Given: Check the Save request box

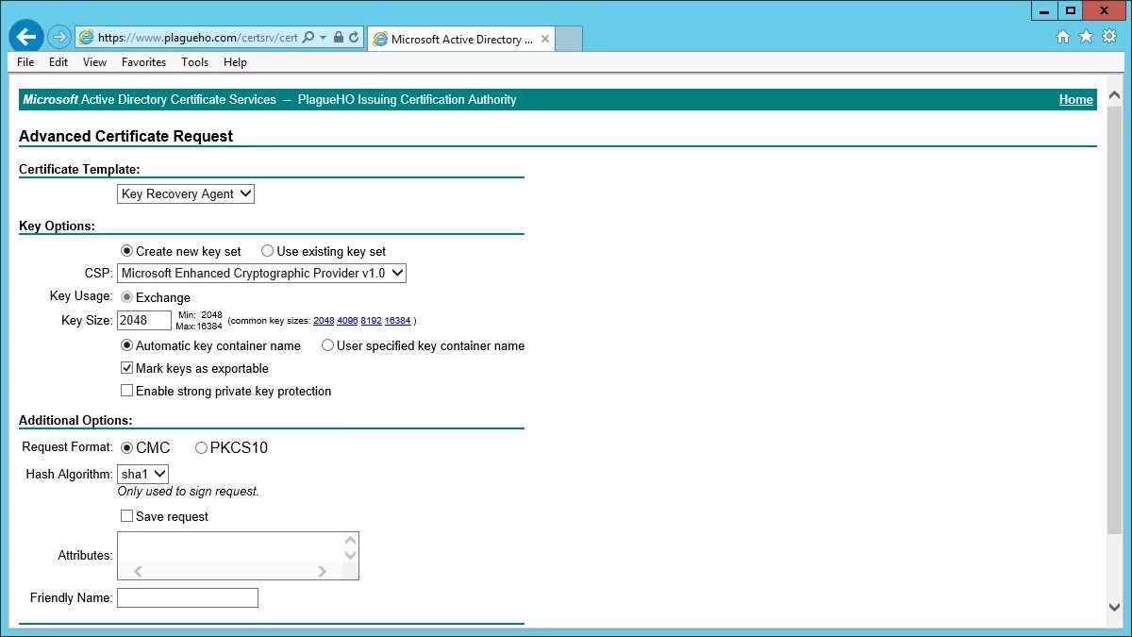Looking at the screenshot, I should coord(127,516).
